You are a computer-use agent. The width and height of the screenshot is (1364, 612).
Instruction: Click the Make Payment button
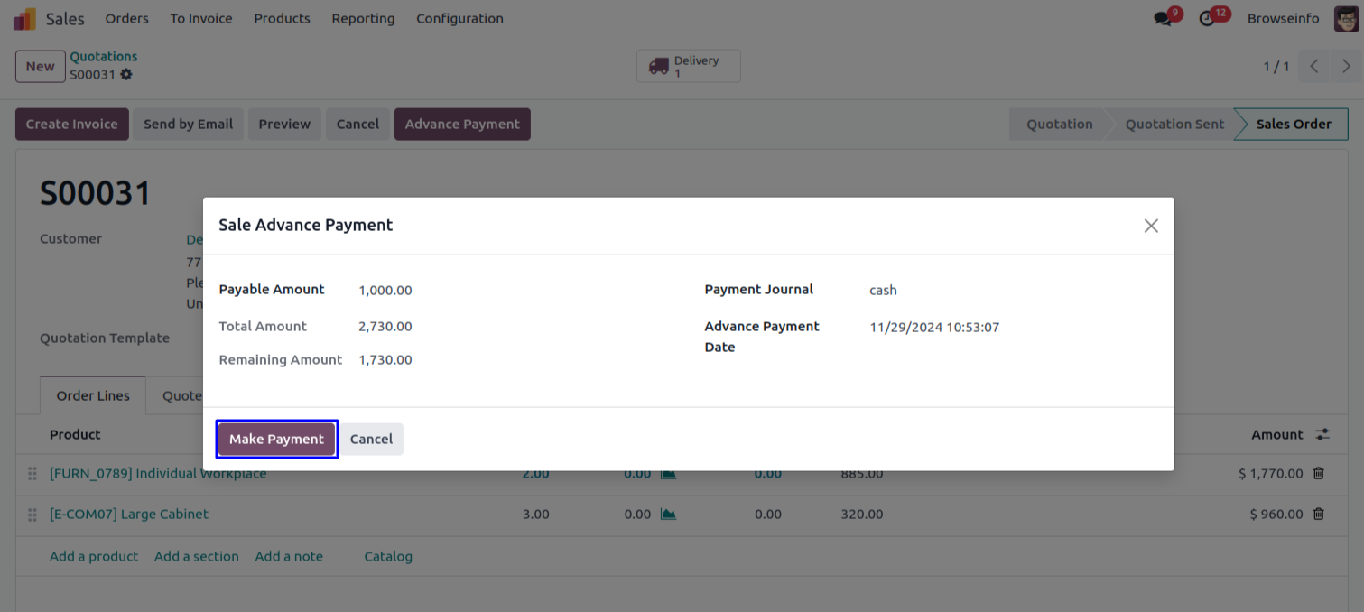276,440
